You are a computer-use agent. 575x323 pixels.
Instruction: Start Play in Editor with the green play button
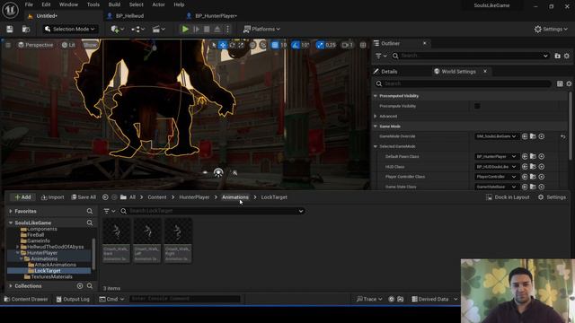click(185, 29)
